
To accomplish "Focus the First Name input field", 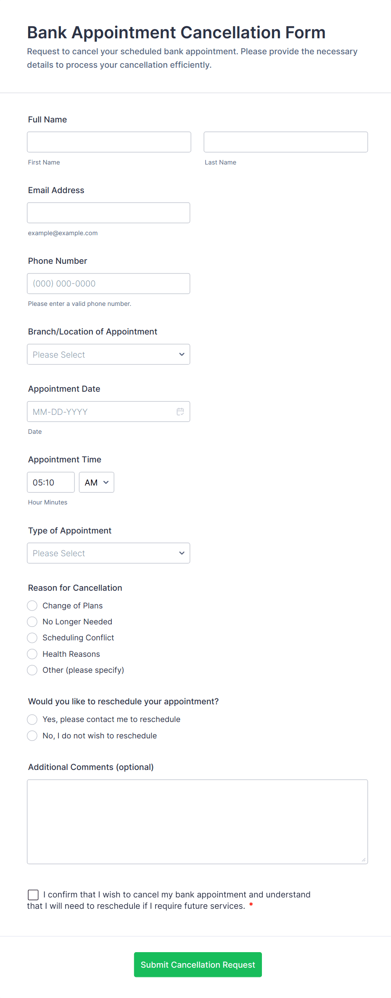I will (x=109, y=142).
